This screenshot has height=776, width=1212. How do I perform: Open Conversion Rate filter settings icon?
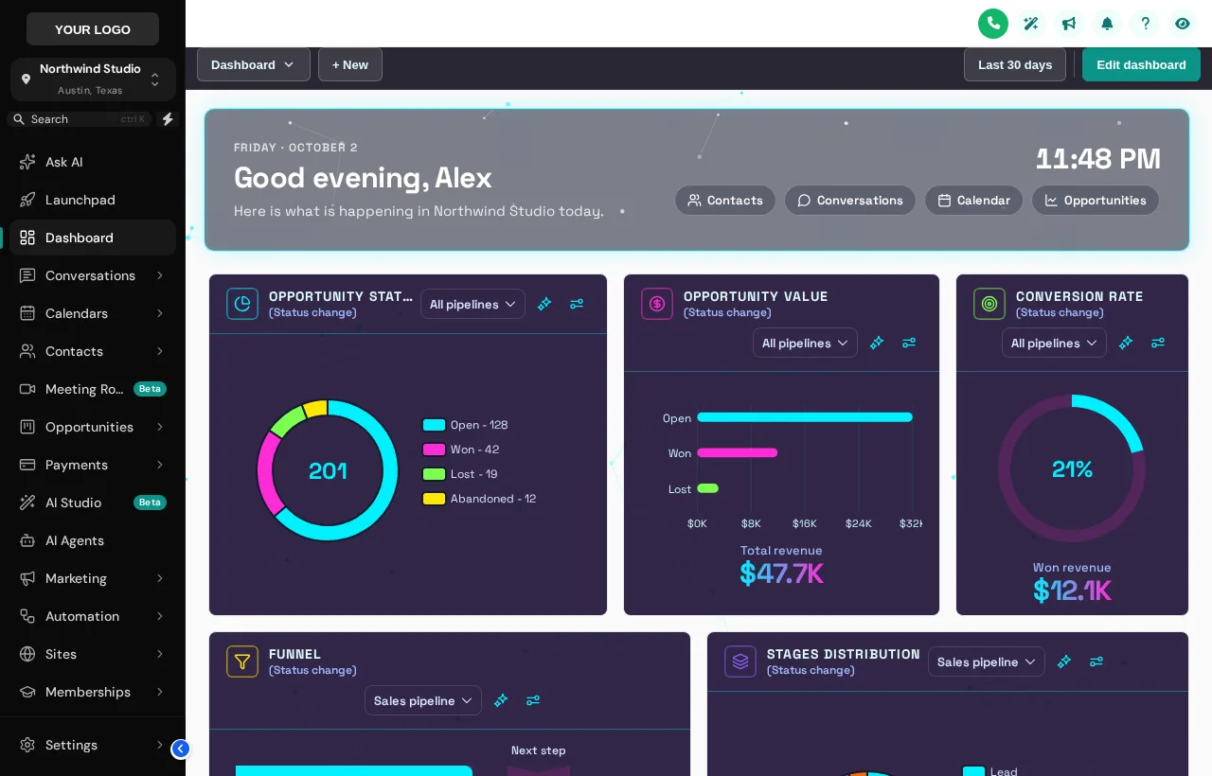tap(1158, 343)
